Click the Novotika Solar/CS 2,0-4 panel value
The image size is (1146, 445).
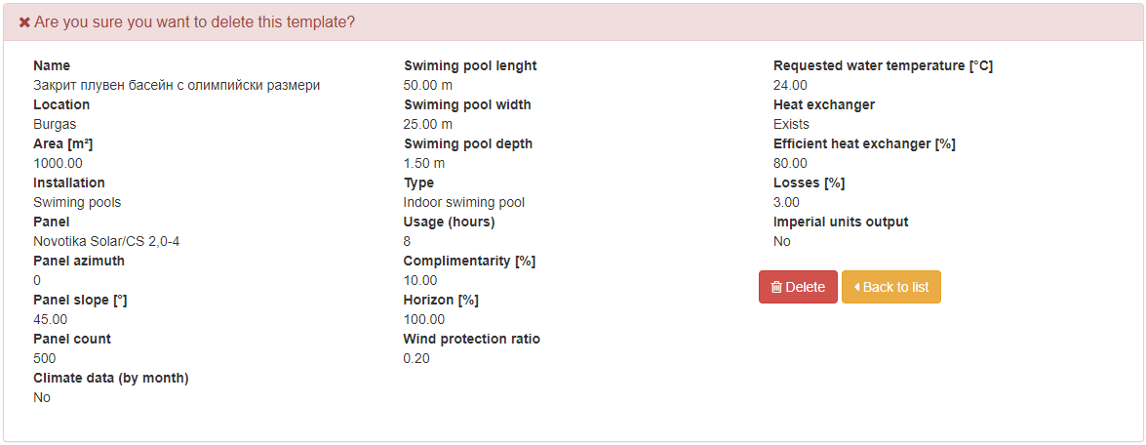tap(106, 241)
